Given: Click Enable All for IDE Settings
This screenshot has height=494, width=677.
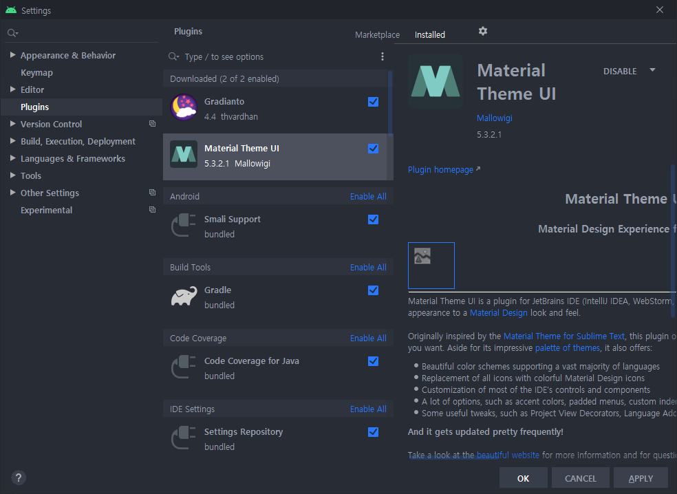Looking at the screenshot, I should click(x=368, y=409).
